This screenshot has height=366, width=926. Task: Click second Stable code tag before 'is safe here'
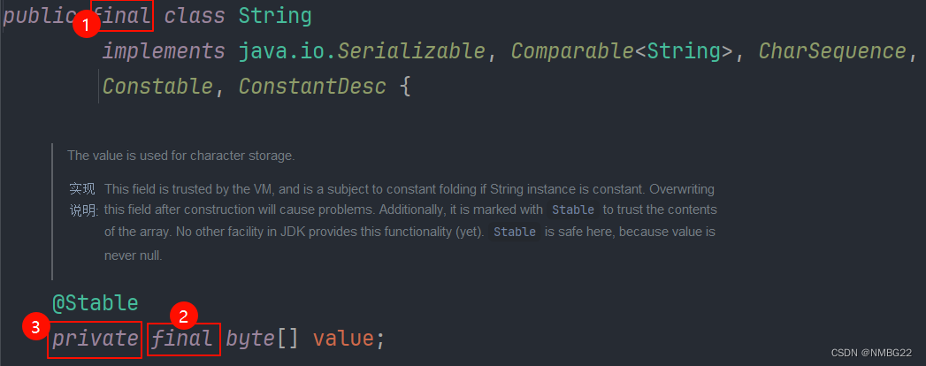click(515, 232)
